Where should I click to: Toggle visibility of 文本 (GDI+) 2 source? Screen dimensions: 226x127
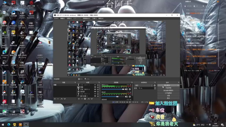[x=95, y=89]
